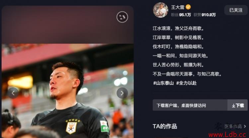Select the TA的作品 section heading
Image resolution: width=249 pixels, height=138 pixels.
point(165,126)
